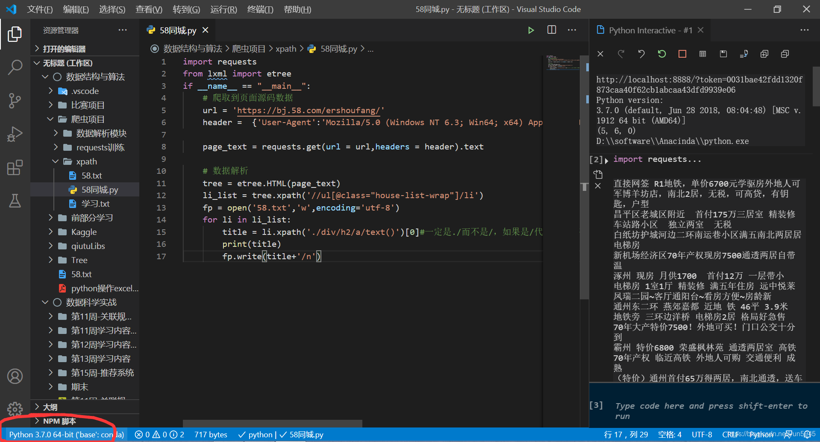Click the code minimap preview
Image resolution: width=820 pixels, height=442 pixels.
tap(563, 63)
